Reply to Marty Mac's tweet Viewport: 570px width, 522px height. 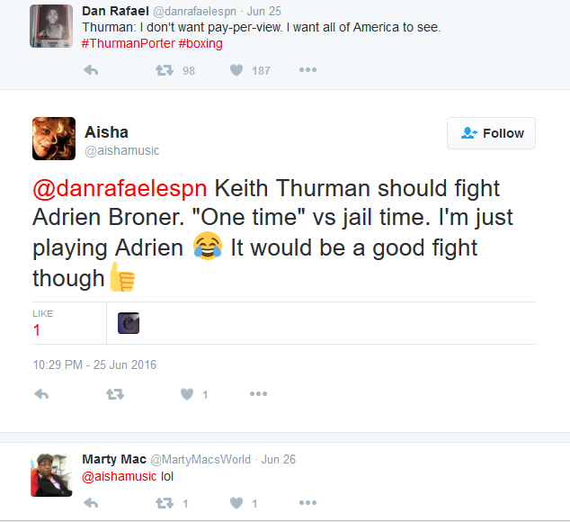90,503
